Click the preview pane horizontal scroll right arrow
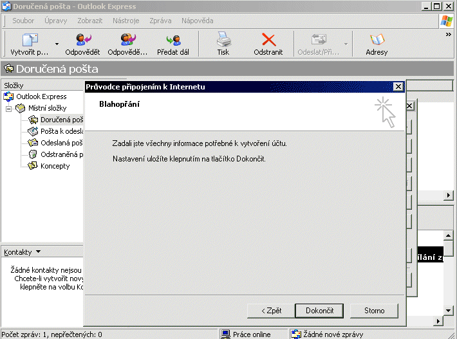The width and height of the screenshot is (457, 339). (438, 321)
